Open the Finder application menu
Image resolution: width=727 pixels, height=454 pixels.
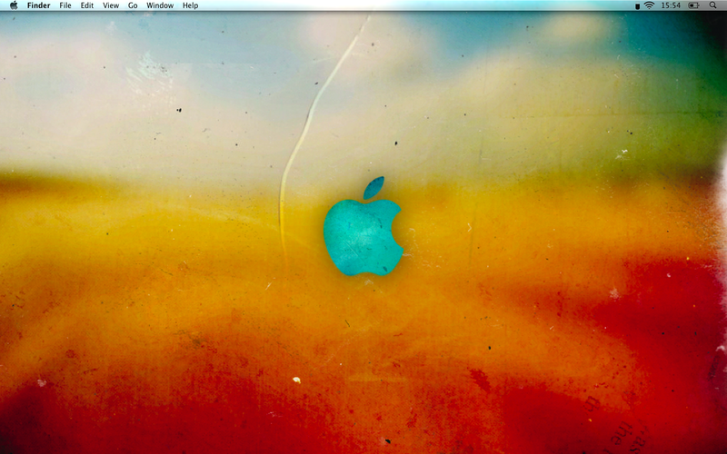coord(38,5)
